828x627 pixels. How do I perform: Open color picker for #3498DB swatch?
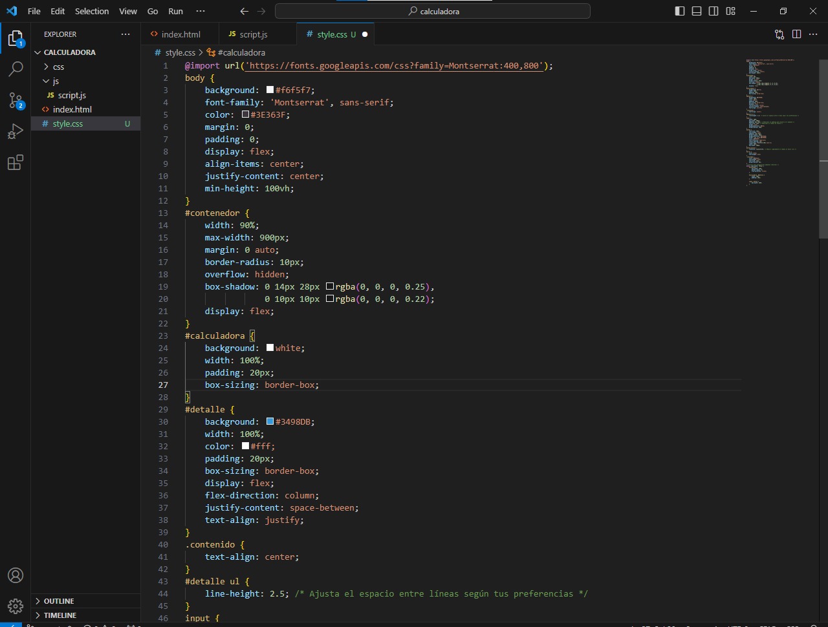[x=270, y=421]
